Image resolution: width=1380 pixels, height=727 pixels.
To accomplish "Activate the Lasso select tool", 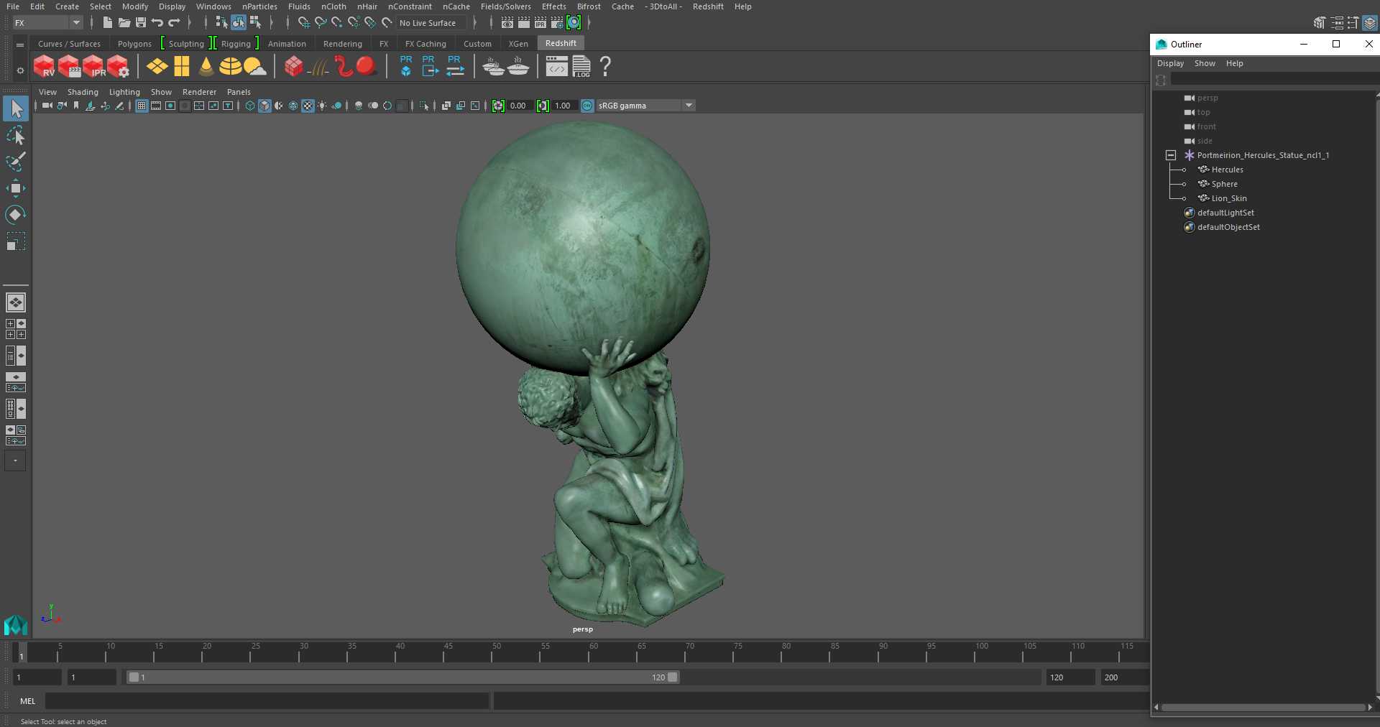I will [x=16, y=136].
